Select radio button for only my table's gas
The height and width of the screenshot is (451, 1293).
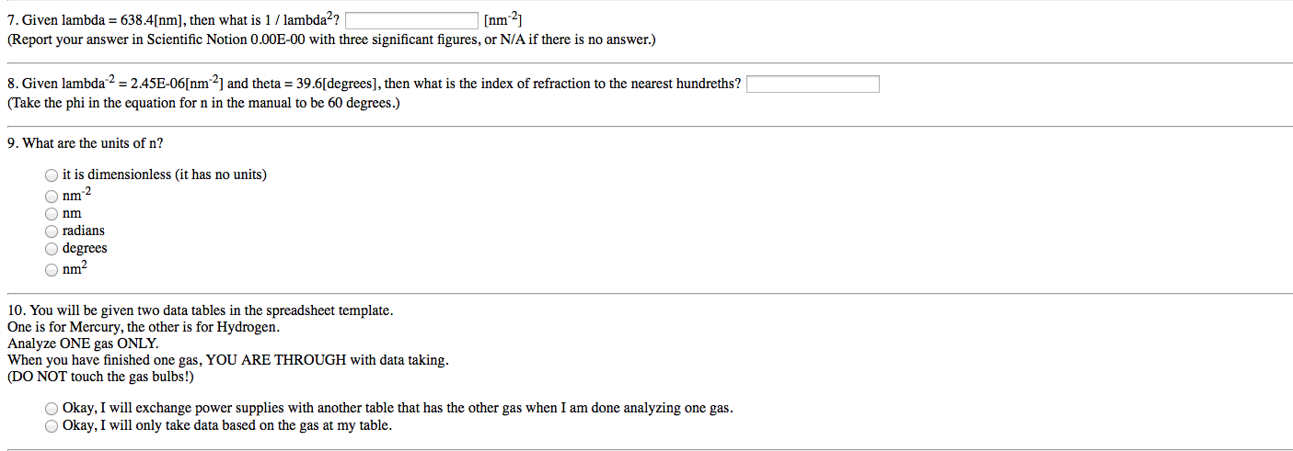[x=52, y=426]
